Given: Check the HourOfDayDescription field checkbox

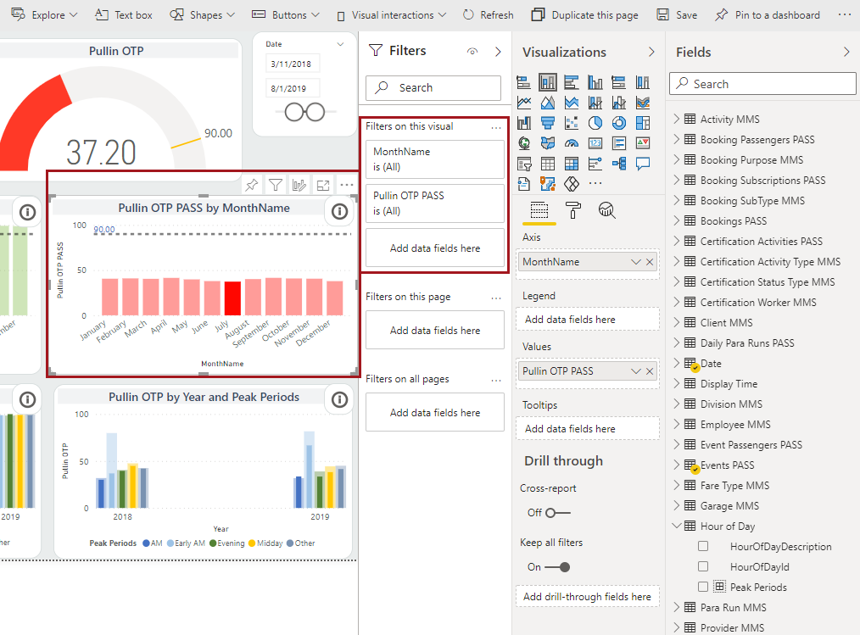Looking at the screenshot, I should (703, 547).
